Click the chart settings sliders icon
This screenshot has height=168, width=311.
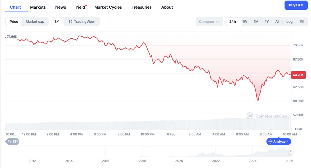302,21
